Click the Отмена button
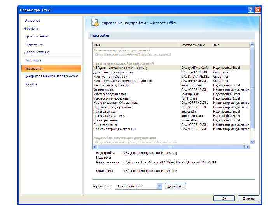 [248, 198]
